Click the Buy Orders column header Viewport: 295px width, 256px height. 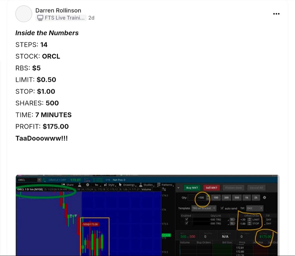[204, 242]
